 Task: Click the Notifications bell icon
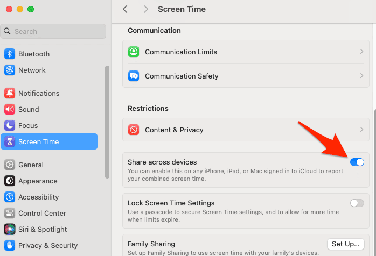[x=10, y=93]
